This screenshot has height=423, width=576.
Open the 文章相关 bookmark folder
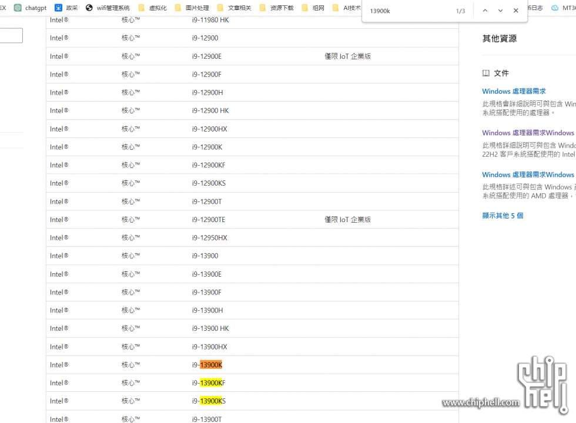[235, 8]
